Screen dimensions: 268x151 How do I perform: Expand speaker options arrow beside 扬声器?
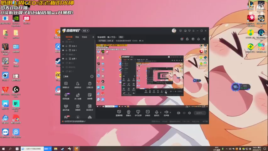click(x=170, y=112)
